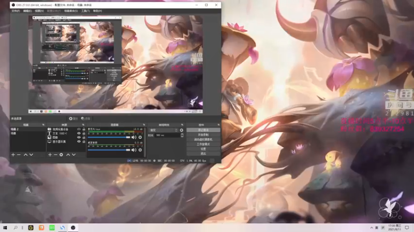414x232 pixels.
Task: Click the mixer dock vertical scrollbar
Action: tap(145, 142)
